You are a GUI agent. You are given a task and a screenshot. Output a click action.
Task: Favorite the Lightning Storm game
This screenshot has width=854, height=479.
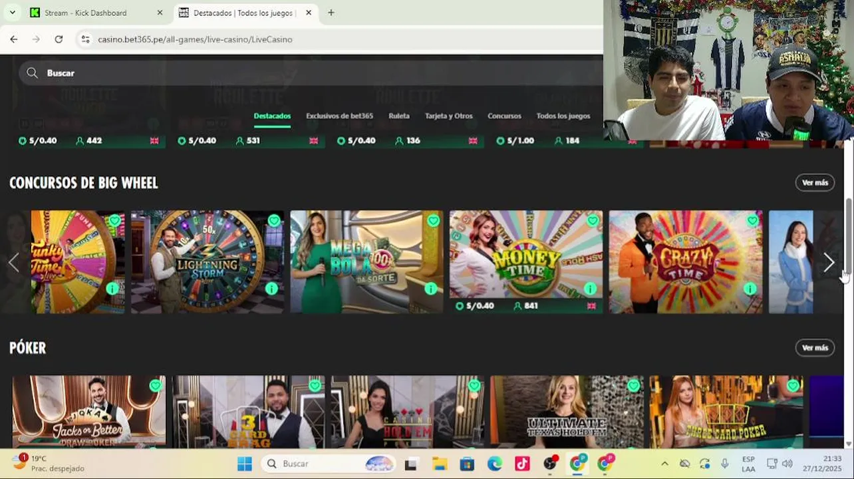pos(274,220)
